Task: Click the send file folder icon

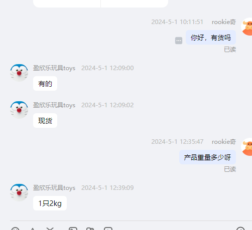Action: [x=90, y=229]
